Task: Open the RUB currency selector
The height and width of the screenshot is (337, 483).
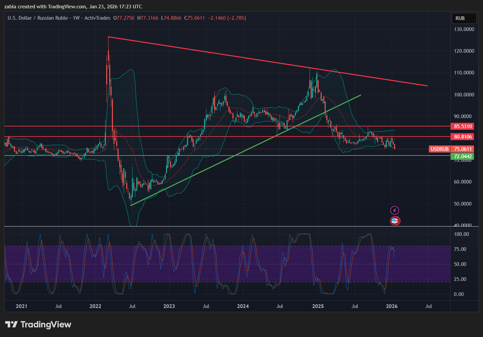Action: [464, 18]
